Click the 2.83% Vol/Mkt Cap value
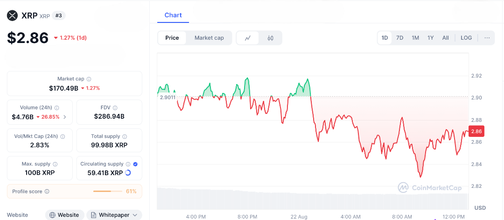Viewport: 504px width, 220px height. coord(40,145)
